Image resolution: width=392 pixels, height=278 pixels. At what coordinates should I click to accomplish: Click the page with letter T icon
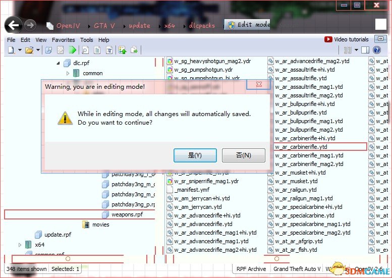(x=109, y=50)
